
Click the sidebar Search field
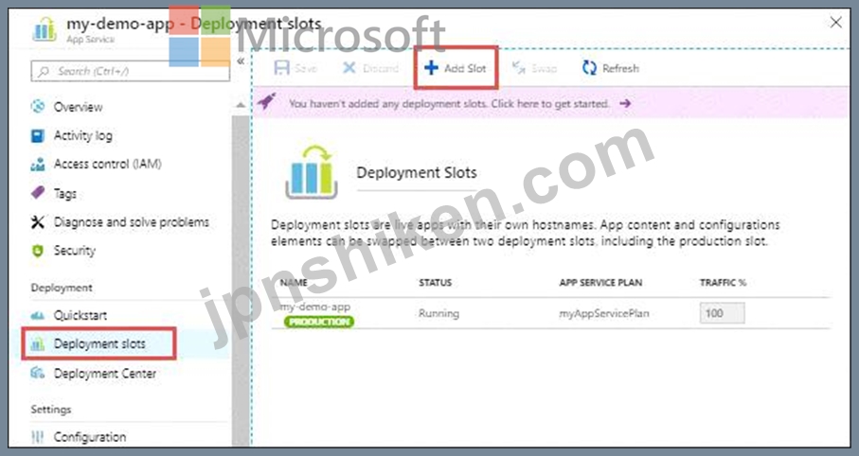pos(131,71)
